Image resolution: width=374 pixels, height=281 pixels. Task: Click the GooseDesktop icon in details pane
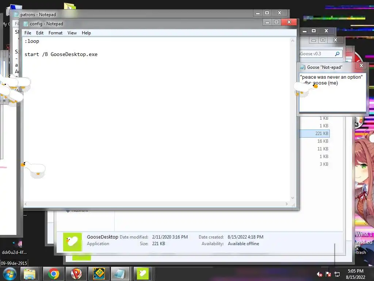click(x=73, y=242)
